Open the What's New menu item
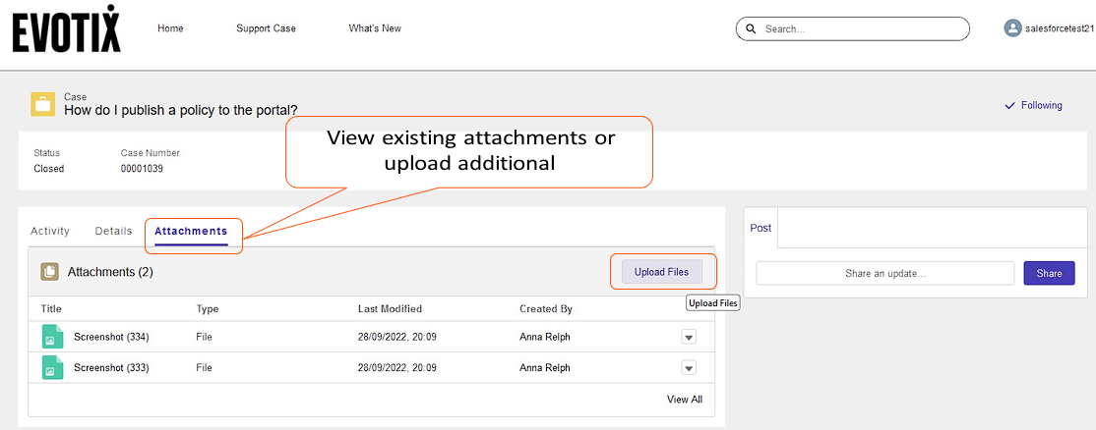This screenshot has height=430, width=1096. [x=375, y=28]
